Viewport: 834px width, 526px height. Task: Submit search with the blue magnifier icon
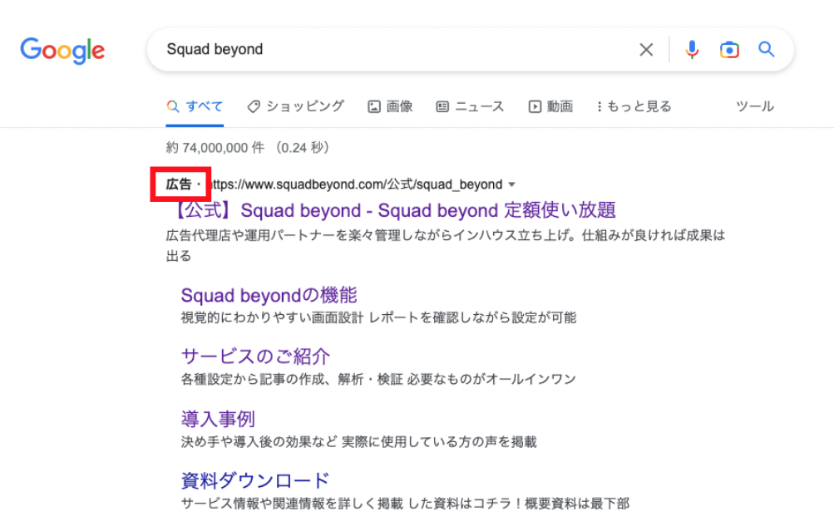pyautogui.click(x=766, y=49)
